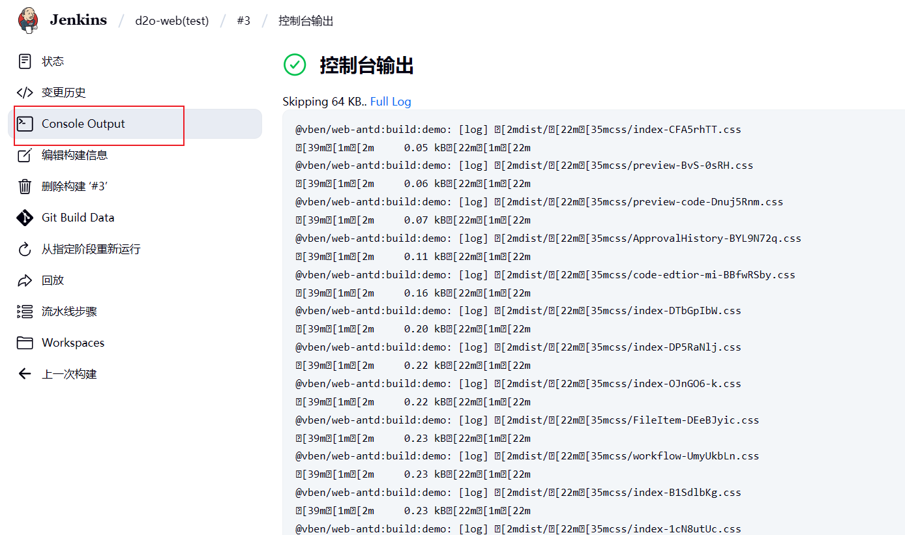Click log line containing FileItem-DEeBJyic.css
This screenshot has width=905, height=535.
[527, 420]
